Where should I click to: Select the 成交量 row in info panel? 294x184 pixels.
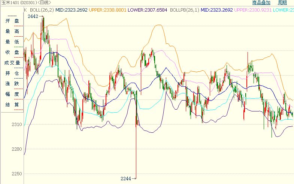pos(12,63)
